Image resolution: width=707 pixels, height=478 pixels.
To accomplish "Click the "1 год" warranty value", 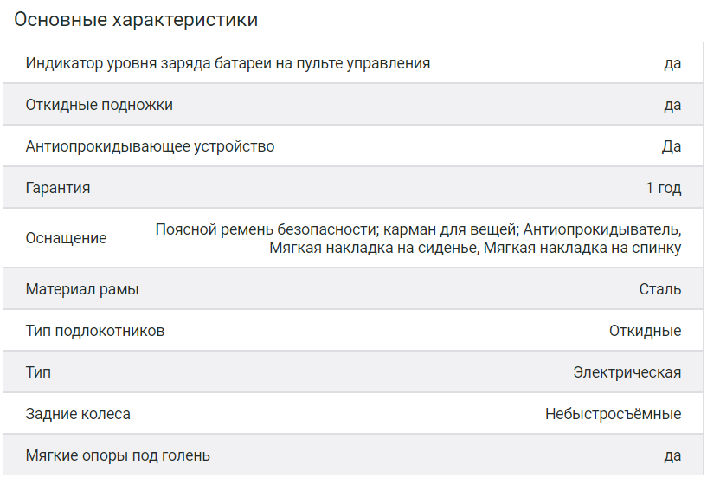I will coord(663,188).
